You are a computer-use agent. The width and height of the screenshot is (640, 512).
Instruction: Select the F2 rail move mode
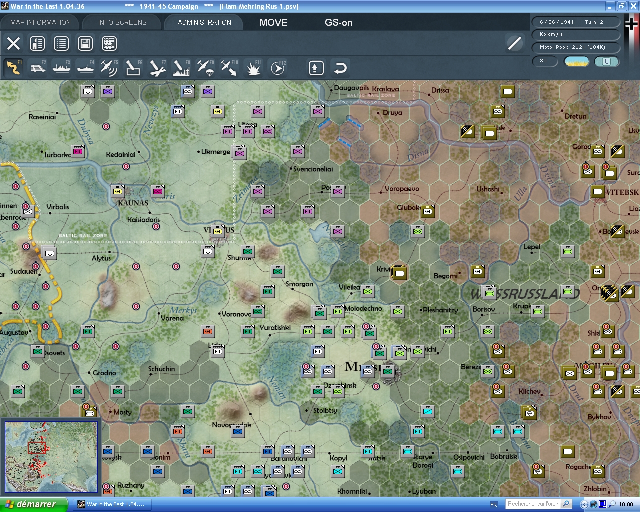(38, 68)
